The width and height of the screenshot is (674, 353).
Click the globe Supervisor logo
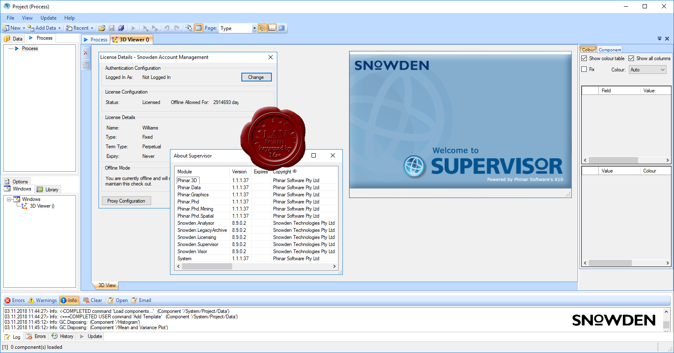[414, 166]
